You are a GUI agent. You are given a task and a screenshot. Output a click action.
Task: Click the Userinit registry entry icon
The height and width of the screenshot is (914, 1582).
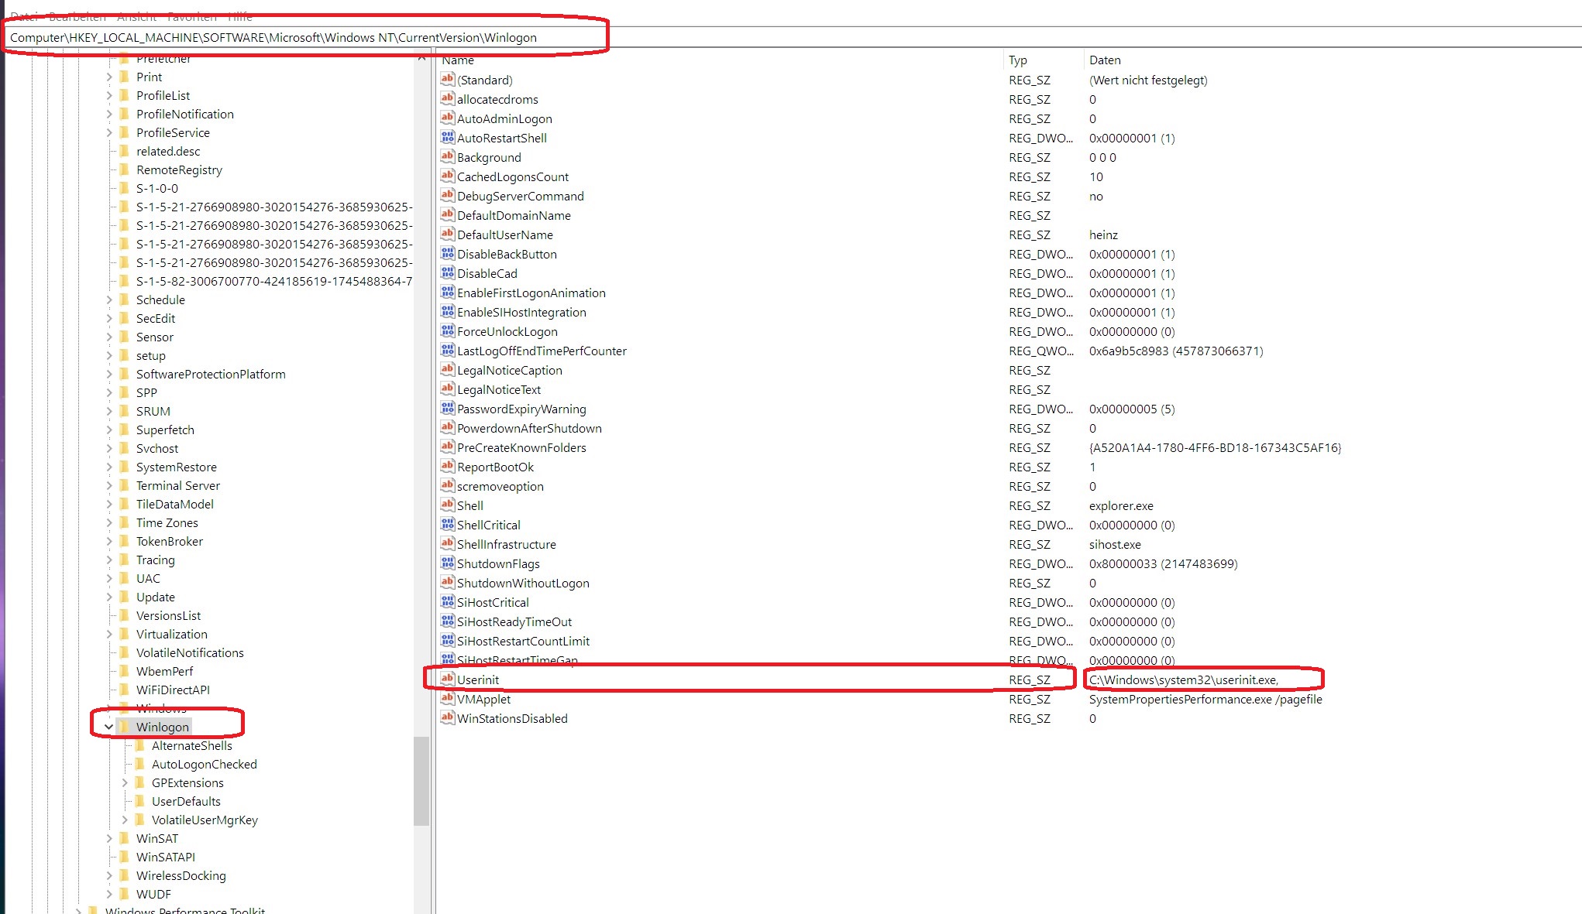[446, 679]
